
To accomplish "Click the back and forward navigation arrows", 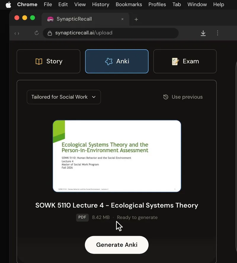I will point(17,33).
